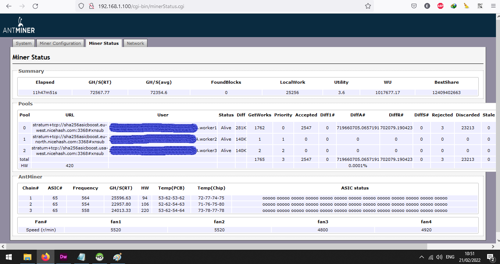Click the Antminer logo
Image resolution: width=500 pixels, height=264 pixels.
tap(19, 25)
